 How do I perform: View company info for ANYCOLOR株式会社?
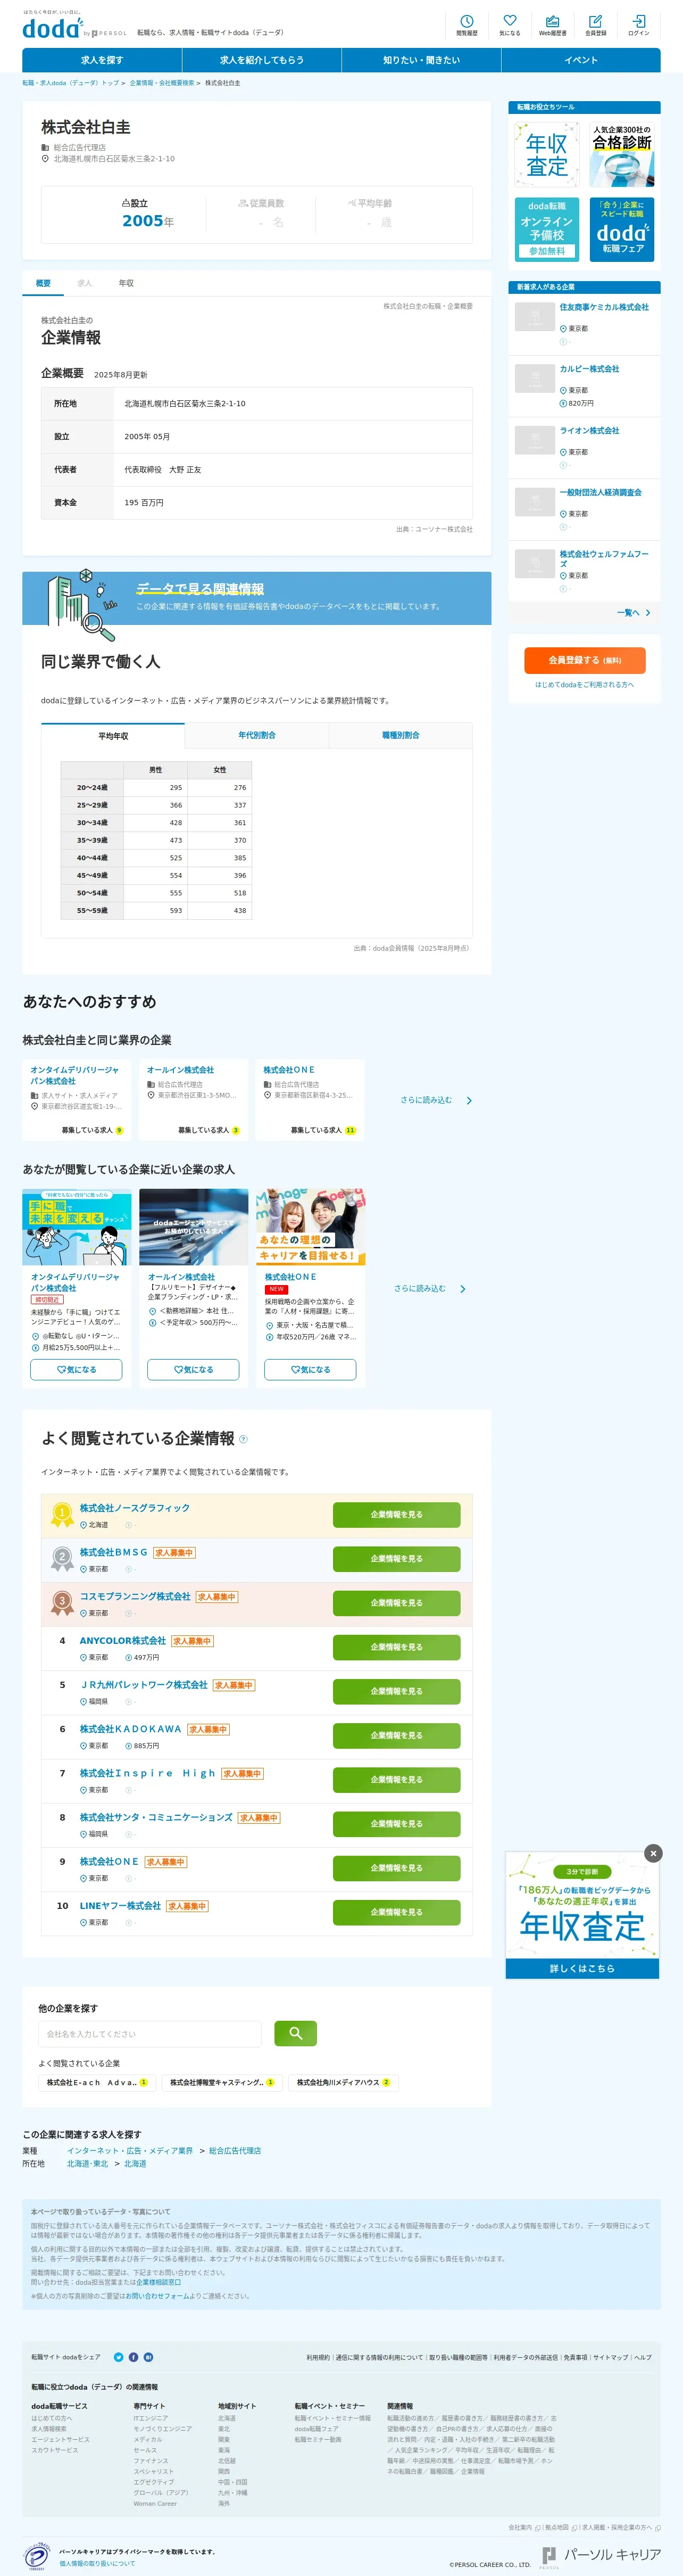coord(396,1647)
